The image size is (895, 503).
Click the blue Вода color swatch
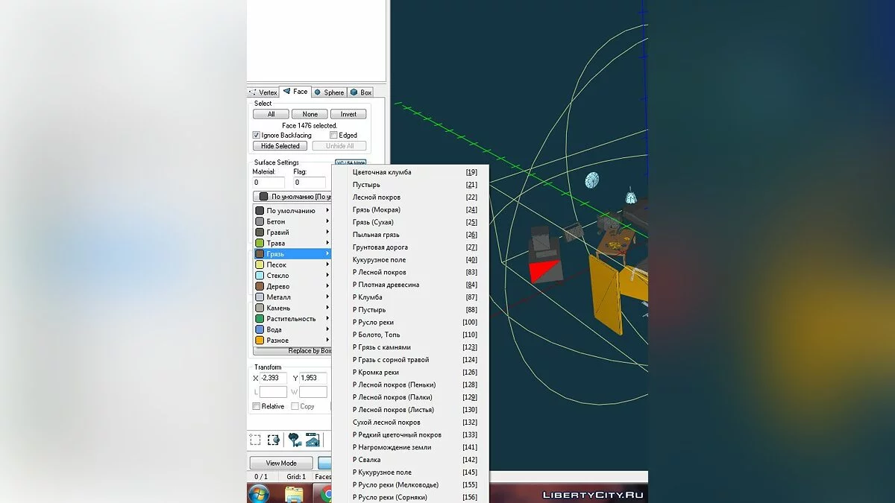[259, 329]
